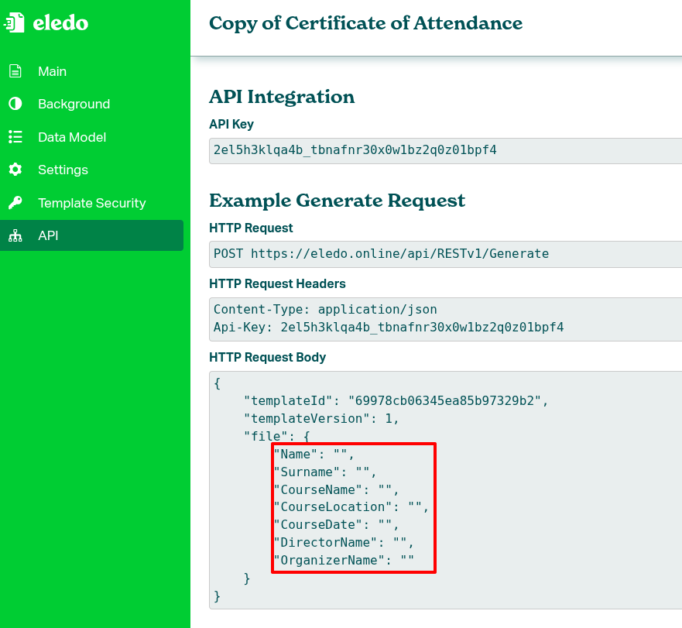682x628 pixels.
Task: Click the Background contrast icon
Action: pyautogui.click(x=15, y=104)
